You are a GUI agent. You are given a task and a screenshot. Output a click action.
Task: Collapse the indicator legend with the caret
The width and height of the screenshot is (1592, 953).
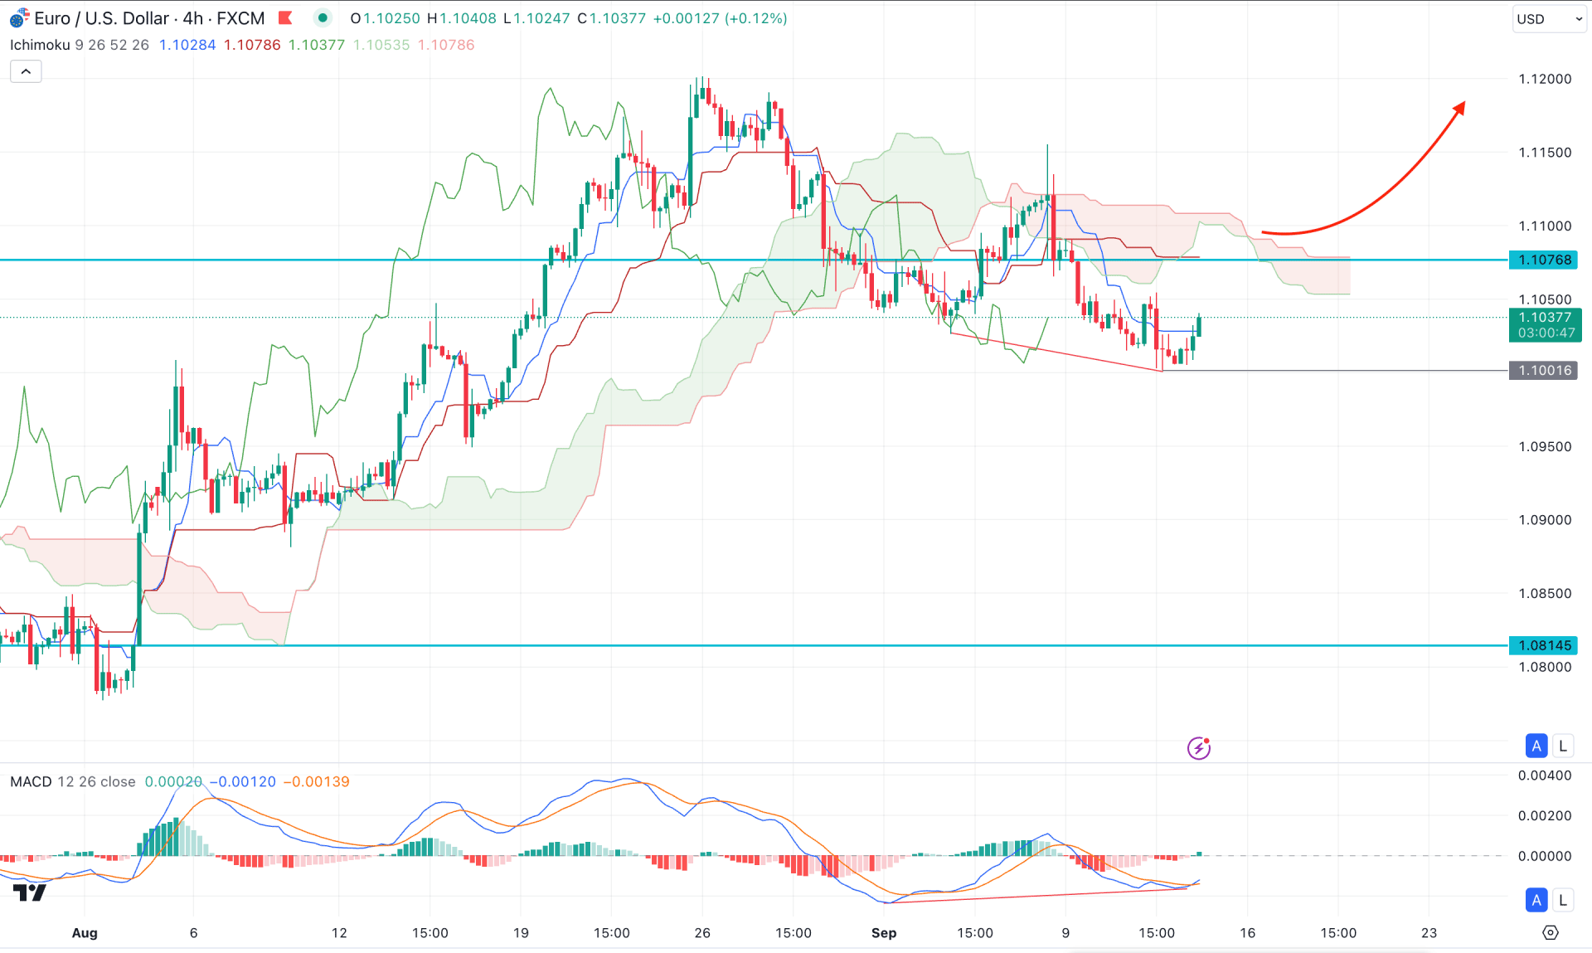[26, 72]
